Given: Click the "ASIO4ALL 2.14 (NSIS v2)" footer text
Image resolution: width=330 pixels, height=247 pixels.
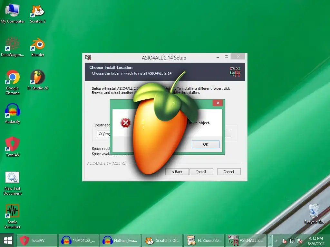Looking at the screenshot, I should tap(107, 163).
